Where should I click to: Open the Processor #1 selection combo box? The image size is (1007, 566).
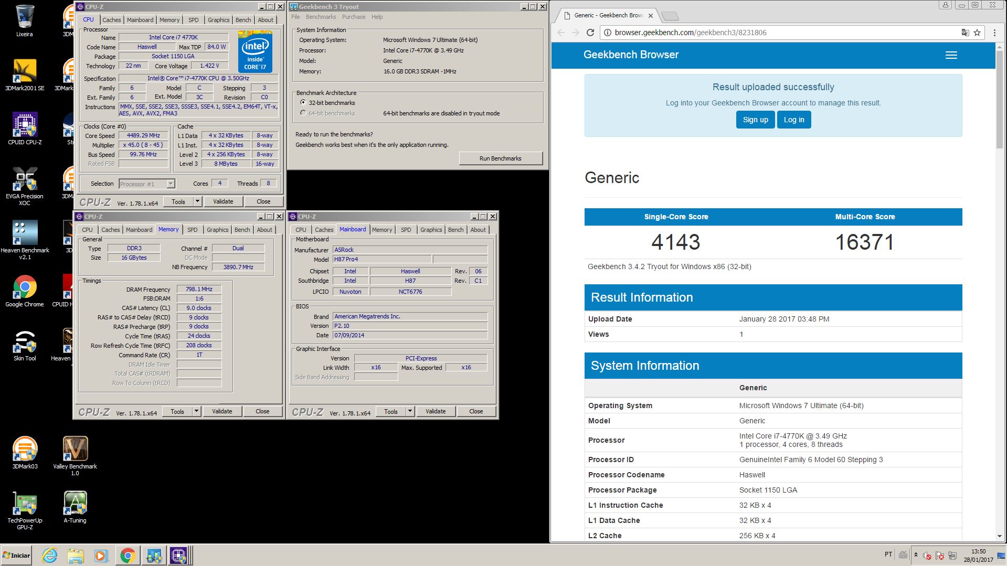(146, 184)
